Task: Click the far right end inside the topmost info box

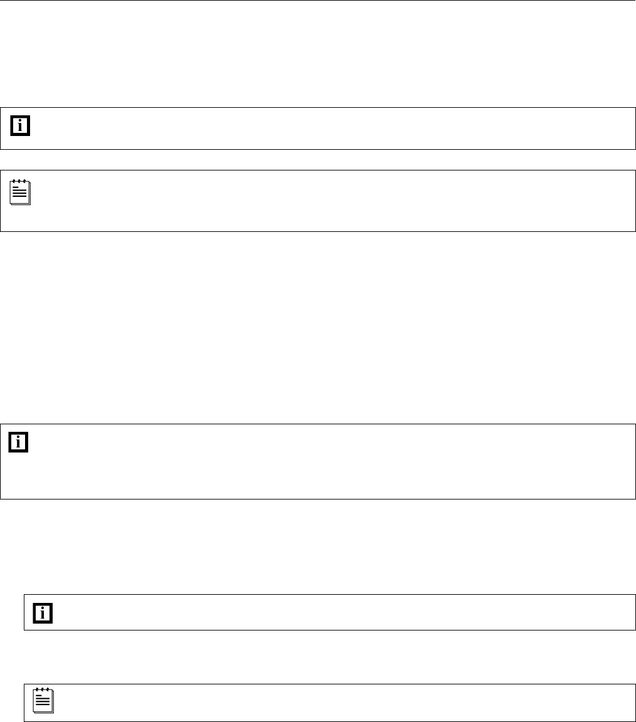Action: coord(620,128)
